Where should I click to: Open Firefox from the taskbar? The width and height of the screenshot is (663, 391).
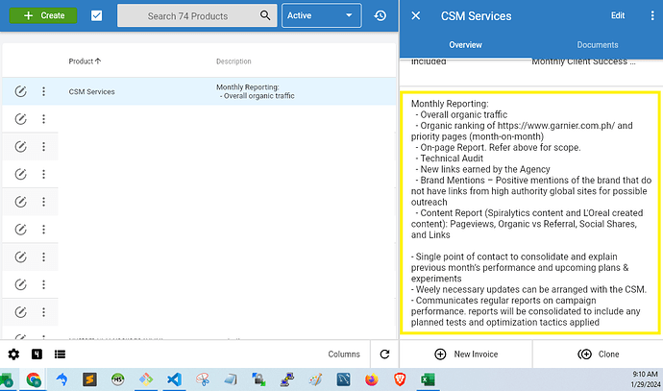(x=372, y=379)
